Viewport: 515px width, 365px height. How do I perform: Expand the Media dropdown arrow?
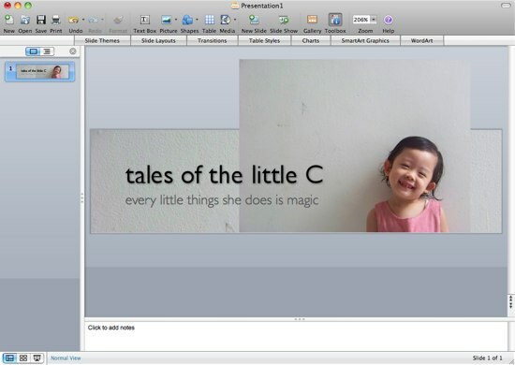pyautogui.click(x=235, y=20)
